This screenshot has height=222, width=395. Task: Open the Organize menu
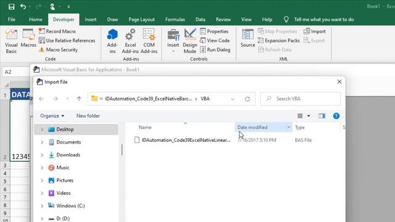click(52, 116)
